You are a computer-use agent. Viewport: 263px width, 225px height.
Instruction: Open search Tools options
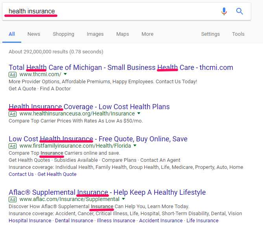click(x=238, y=34)
